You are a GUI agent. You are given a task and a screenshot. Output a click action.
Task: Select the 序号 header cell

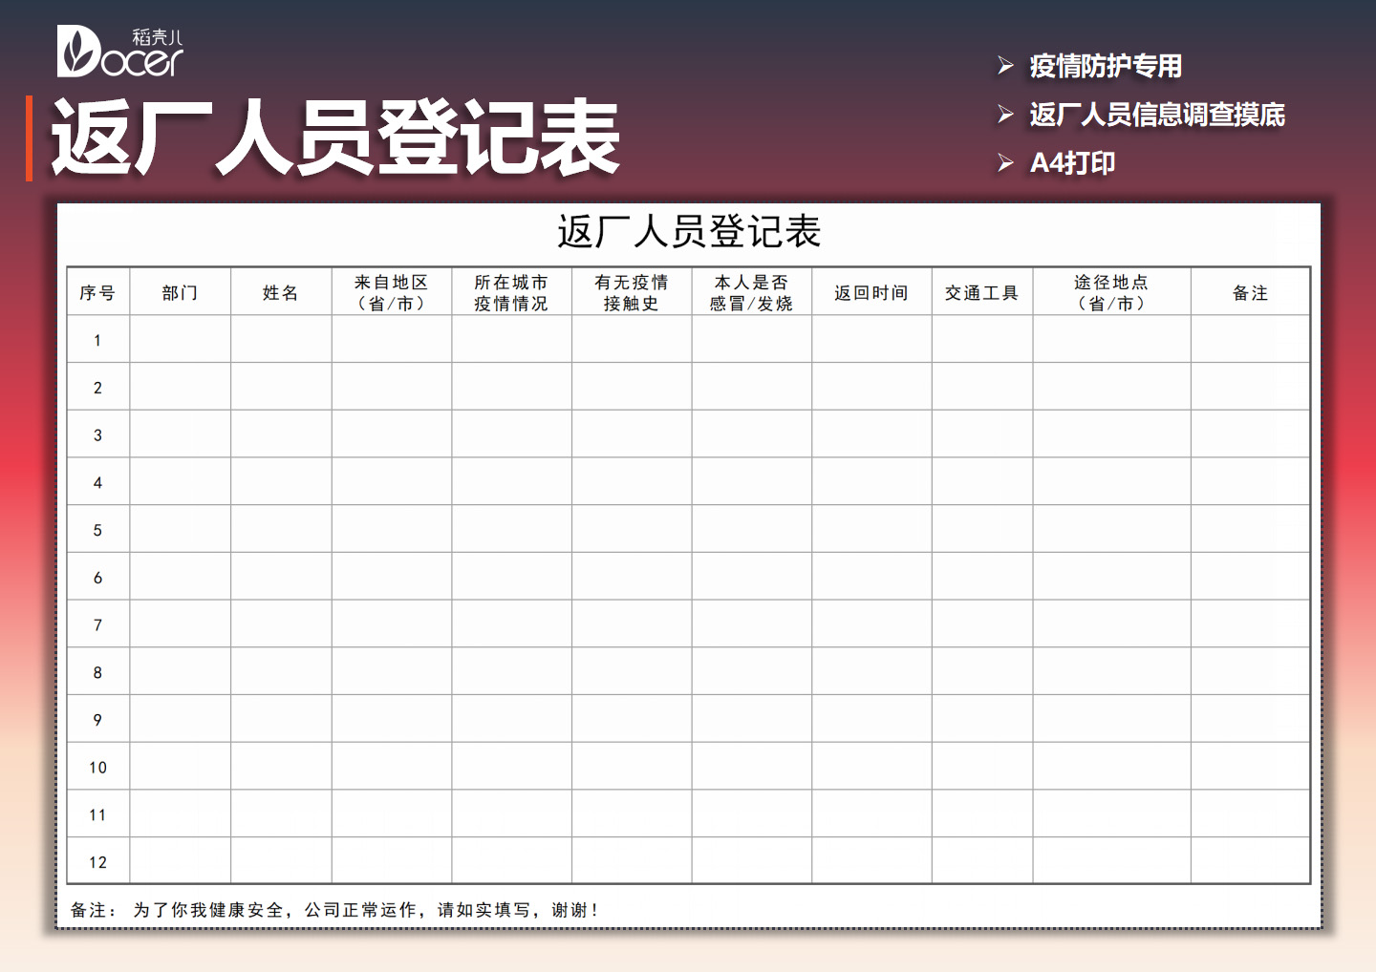click(97, 292)
